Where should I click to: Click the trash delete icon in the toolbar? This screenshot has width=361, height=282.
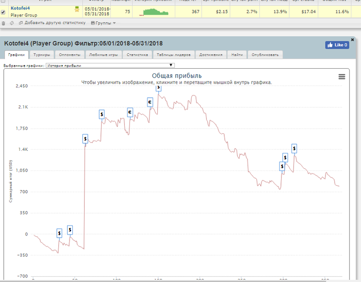point(4,23)
